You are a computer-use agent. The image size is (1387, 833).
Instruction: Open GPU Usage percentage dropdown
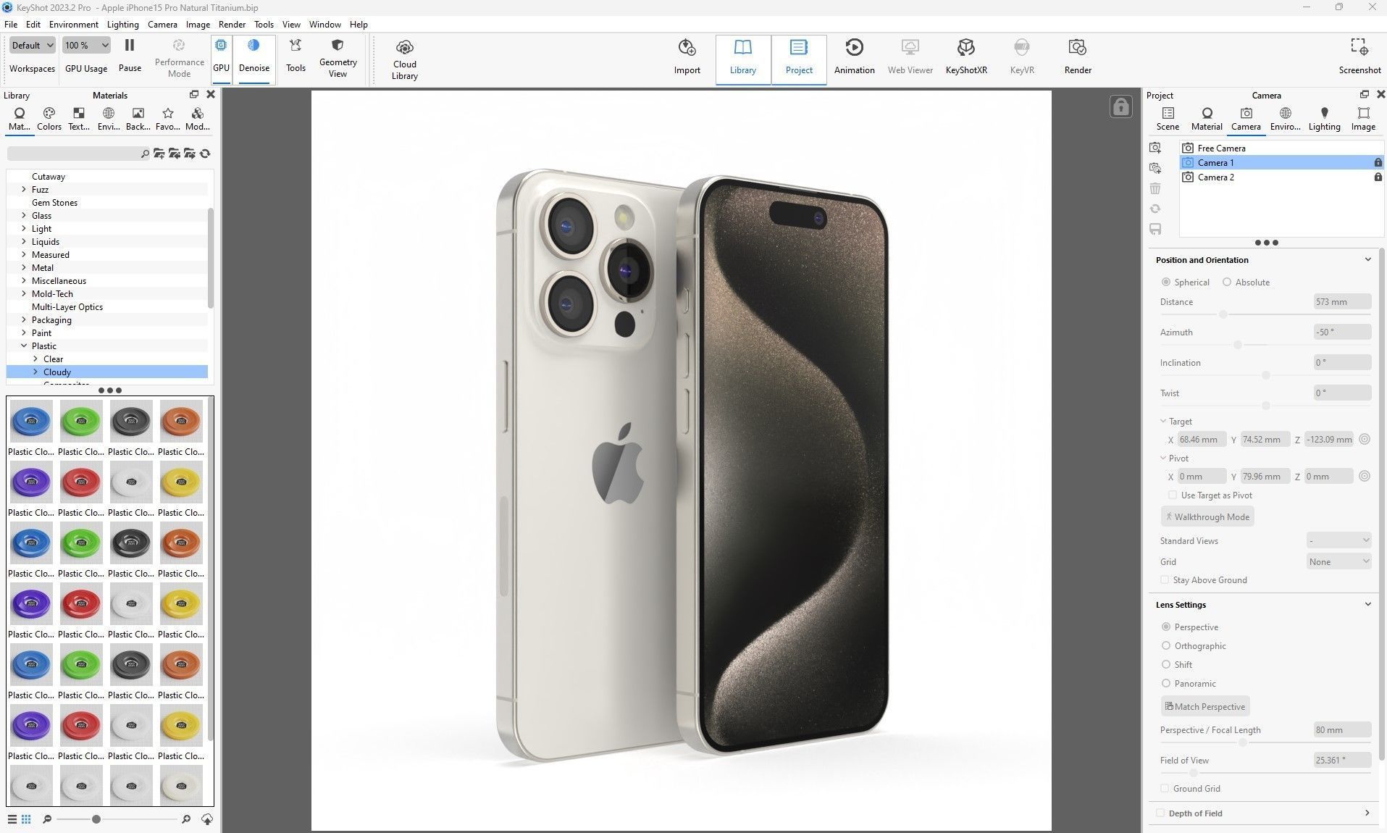86,45
